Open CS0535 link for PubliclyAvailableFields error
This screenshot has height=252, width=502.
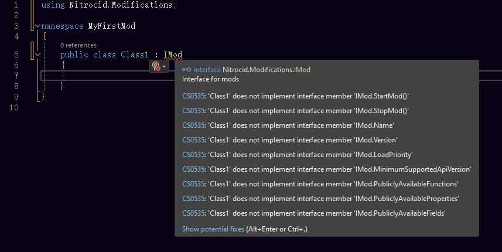pyautogui.click(x=193, y=213)
